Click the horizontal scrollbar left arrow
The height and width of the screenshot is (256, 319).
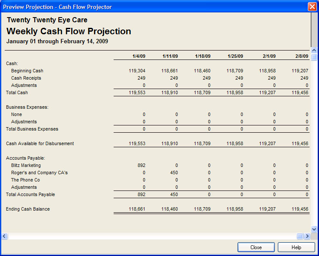pos(5,236)
